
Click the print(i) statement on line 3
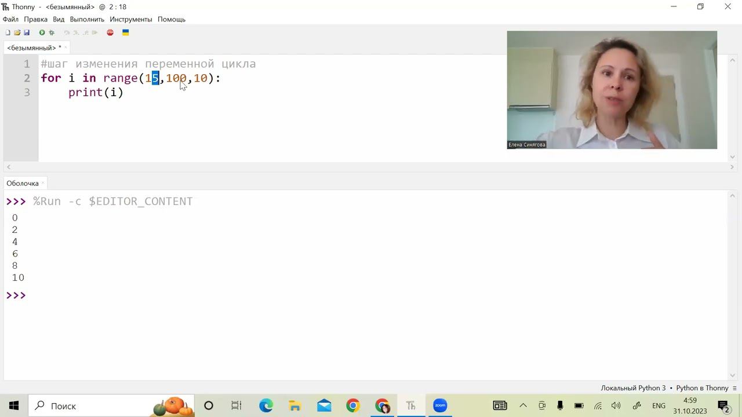tap(96, 93)
